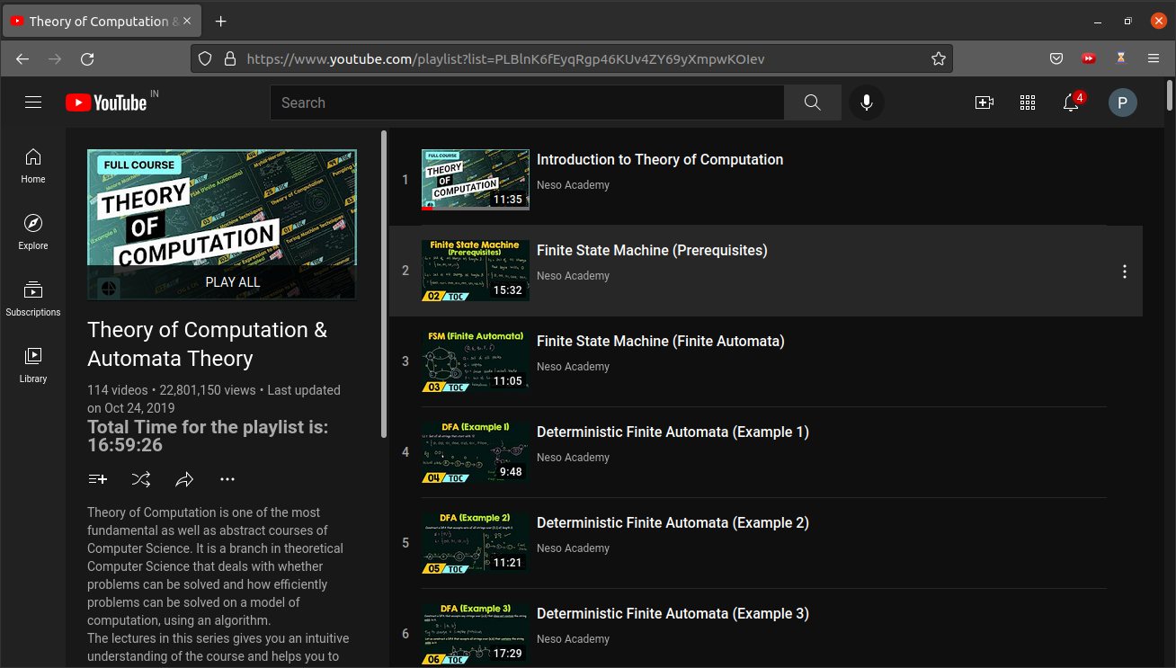
Task: Open the Create video icon
Action: click(x=984, y=102)
